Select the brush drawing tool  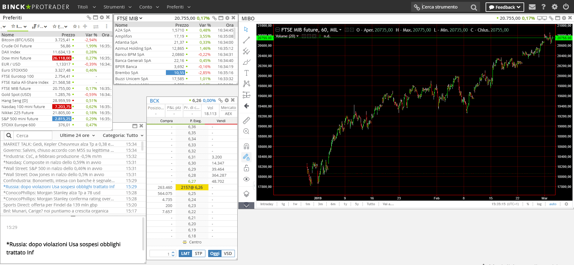246,62
